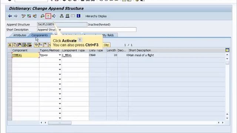The height and width of the screenshot is (133, 237).
Task: Select the Components tab
Action: click(x=40, y=35)
